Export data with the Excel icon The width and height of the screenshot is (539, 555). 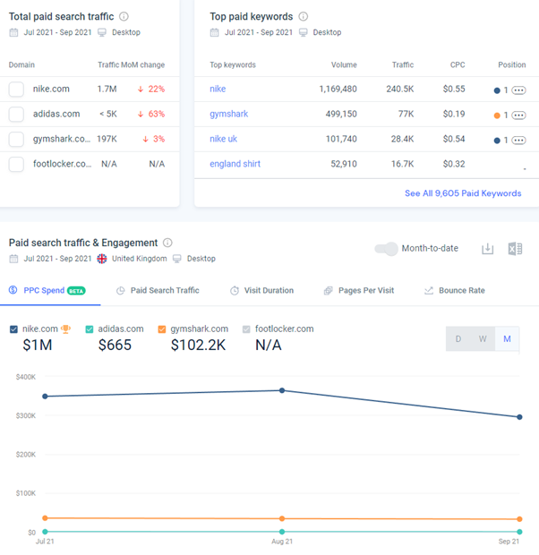pos(515,249)
